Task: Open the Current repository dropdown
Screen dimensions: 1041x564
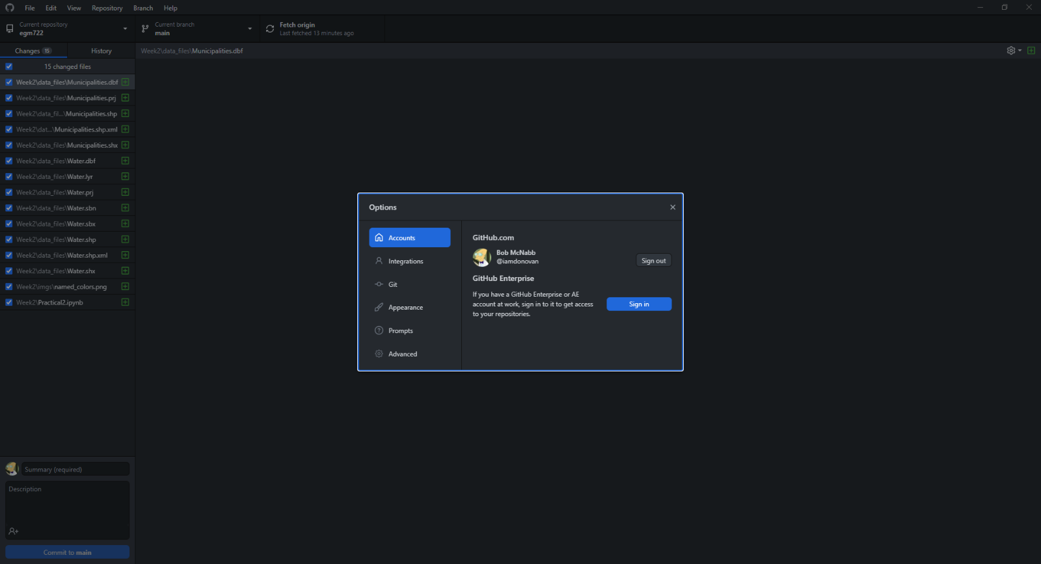Action: click(x=68, y=29)
